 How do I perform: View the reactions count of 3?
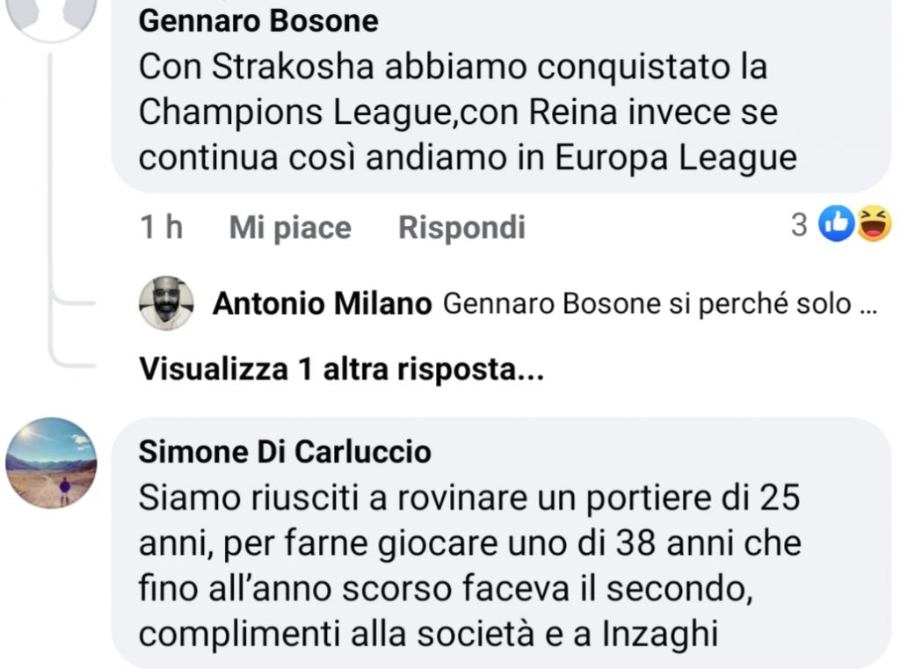pos(798,226)
